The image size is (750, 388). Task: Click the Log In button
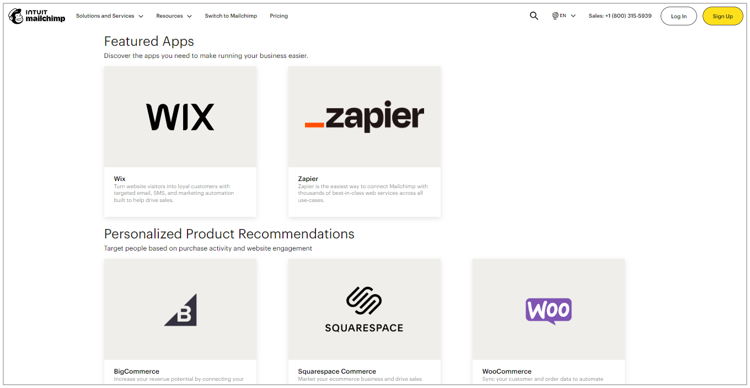point(678,16)
